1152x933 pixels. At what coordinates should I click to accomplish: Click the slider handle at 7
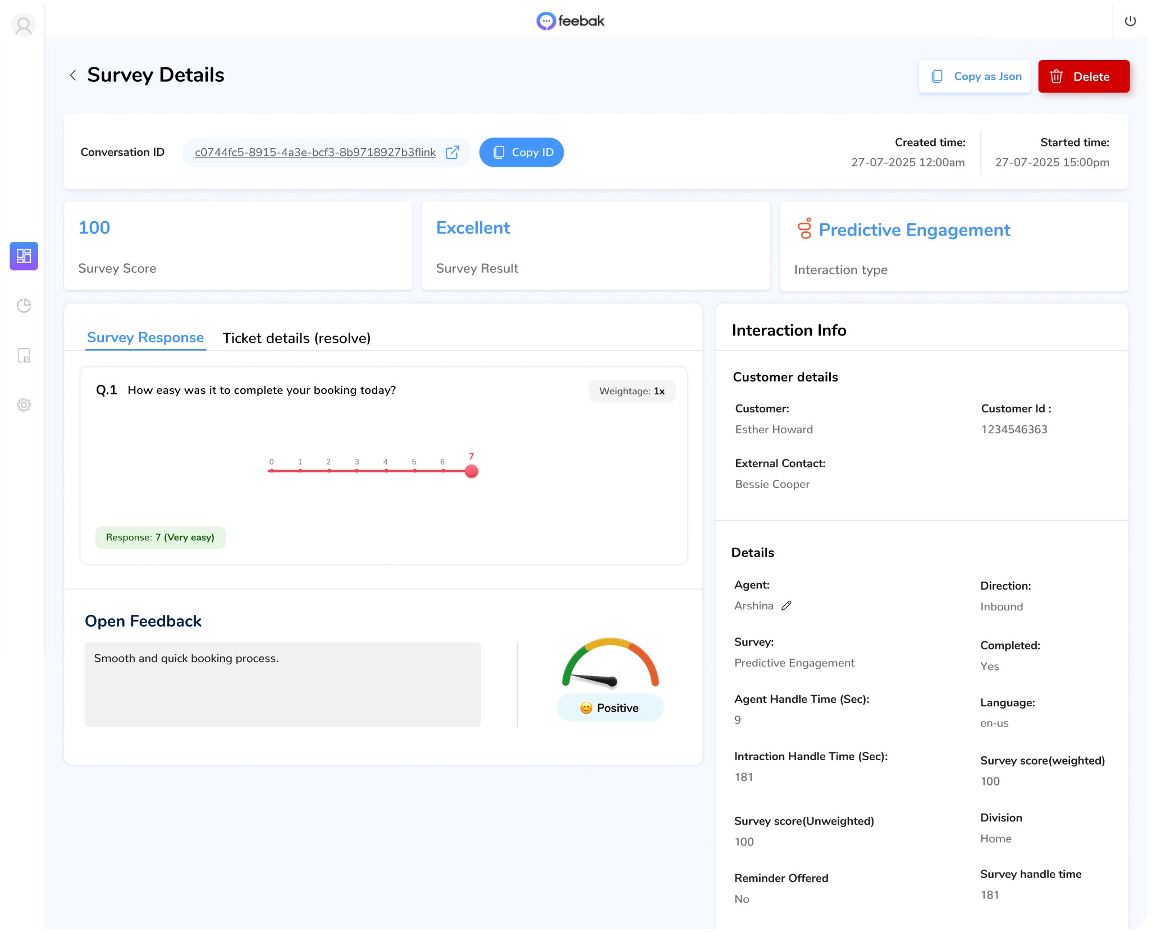point(472,471)
